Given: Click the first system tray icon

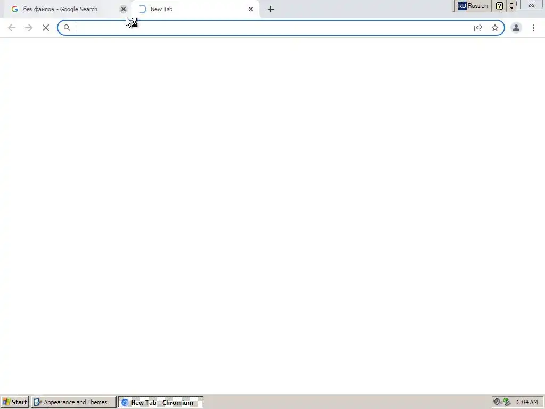Looking at the screenshot, I should 497,402.
